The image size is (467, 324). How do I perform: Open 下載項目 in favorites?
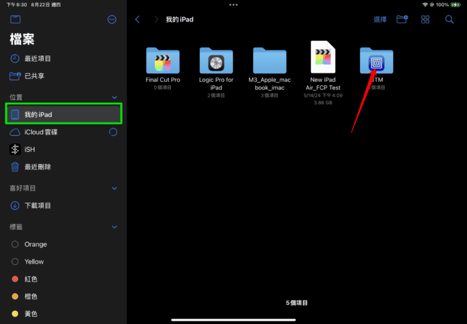(x=38, y=206)
